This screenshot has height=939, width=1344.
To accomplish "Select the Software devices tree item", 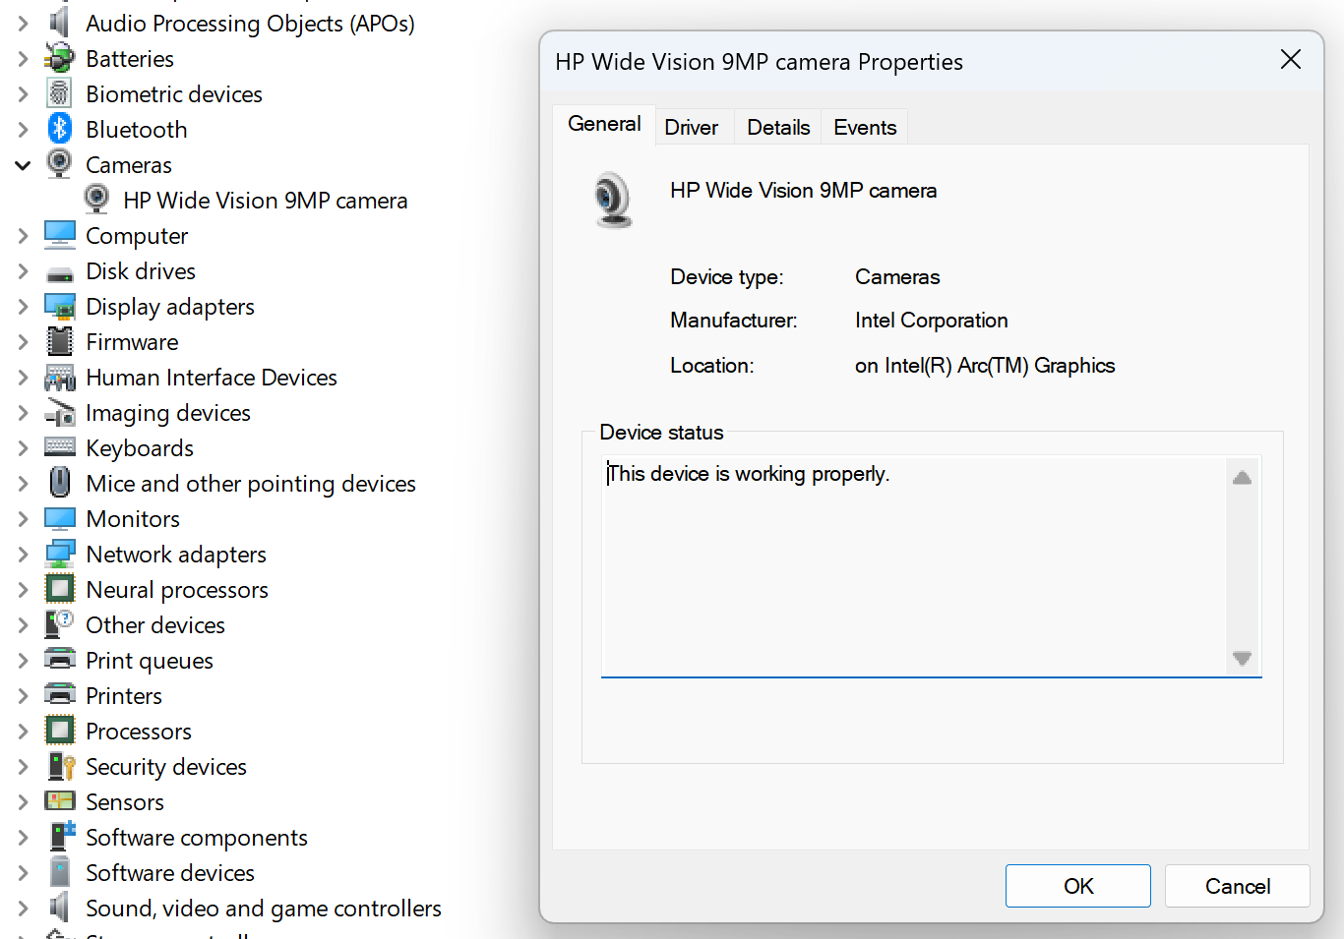I will pos(170,872).
